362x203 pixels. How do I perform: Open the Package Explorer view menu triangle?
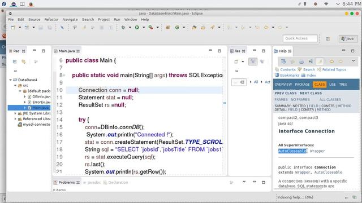point(15,71)
